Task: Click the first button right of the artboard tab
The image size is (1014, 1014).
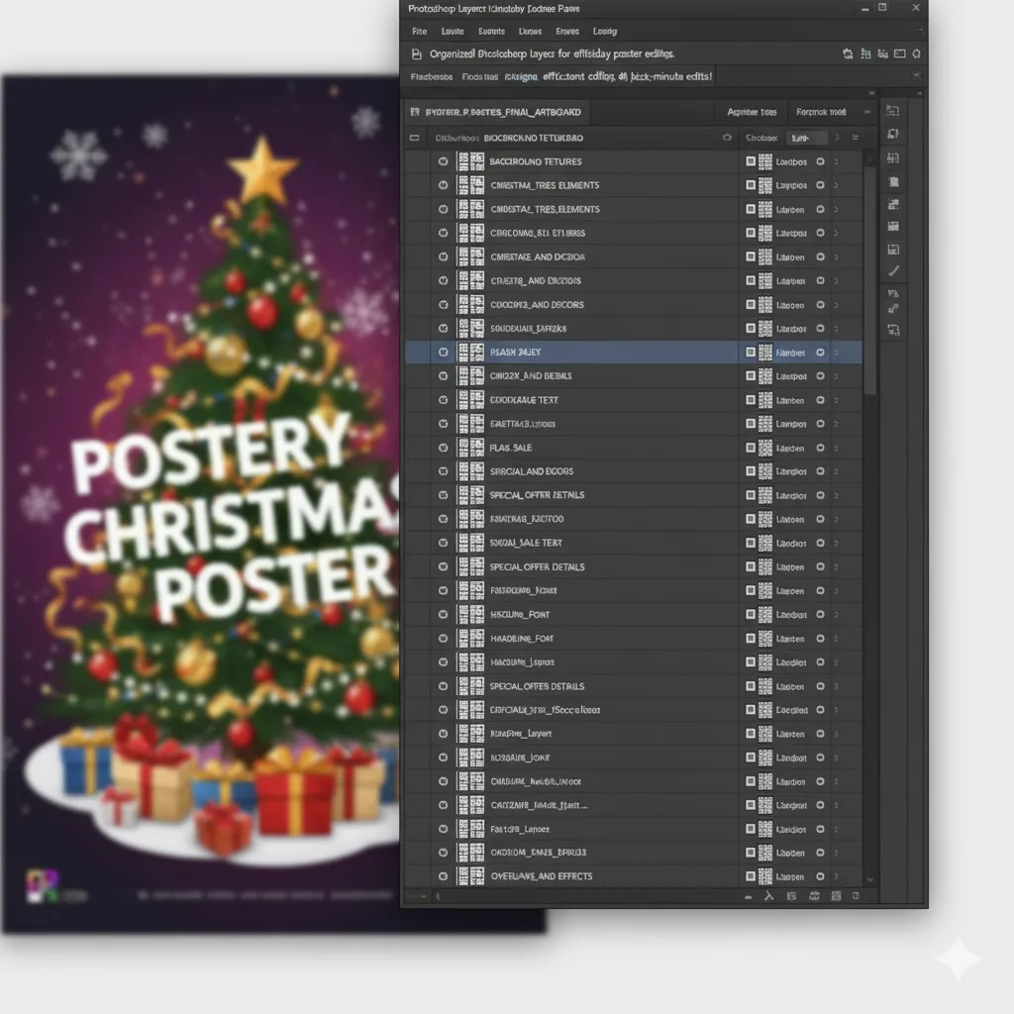Action: pyautogui.click(x=753, y=113)
